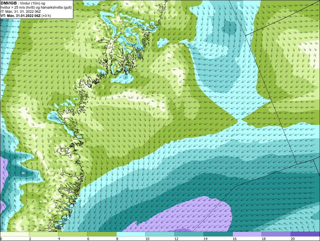This screenshot has height=241, width=320.
Task: Click the scale label '20'
Action: 293,239
